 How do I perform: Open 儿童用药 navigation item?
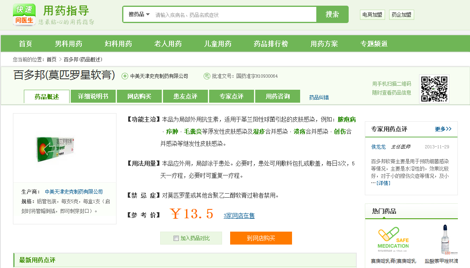tap(218, 44)
